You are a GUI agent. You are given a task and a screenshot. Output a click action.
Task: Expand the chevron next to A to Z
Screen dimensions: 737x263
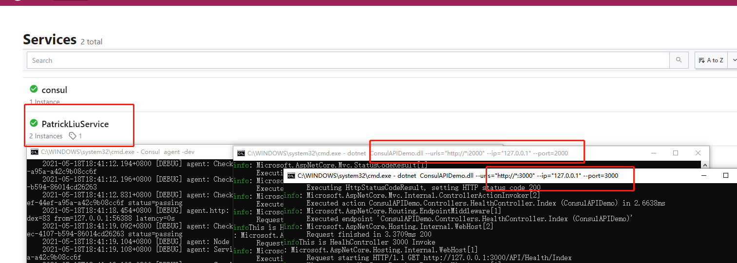(x=735, y=60)
